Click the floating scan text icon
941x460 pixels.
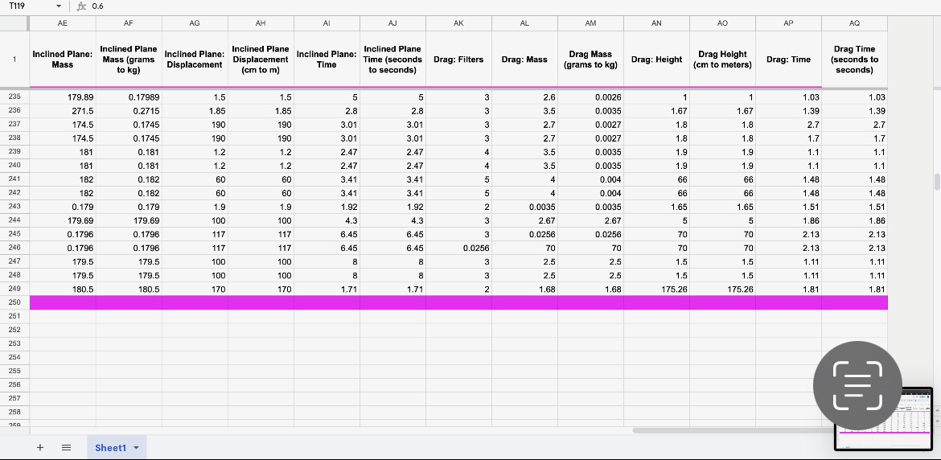[x=857, y=386]
